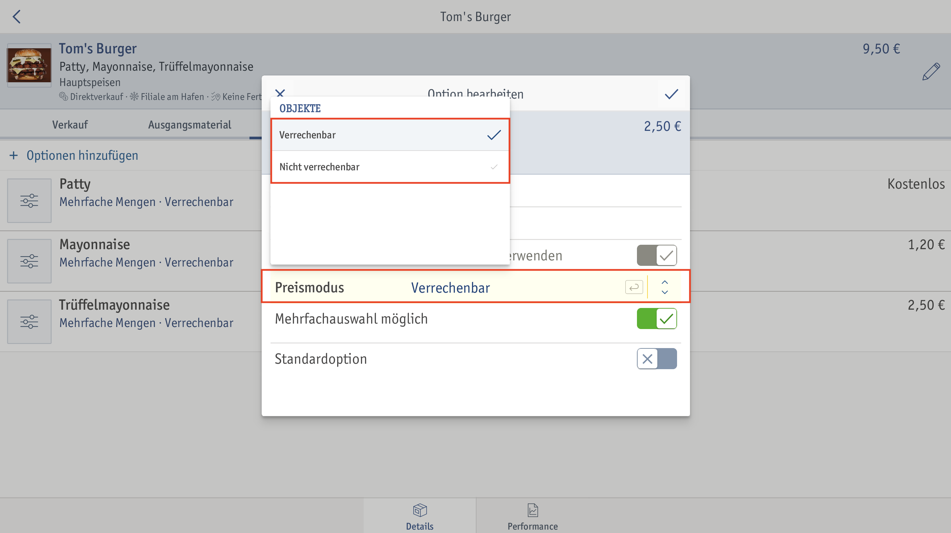Click the close X icon to cancel editing
This screenshot has width=951, height=533.
point(280,93)
